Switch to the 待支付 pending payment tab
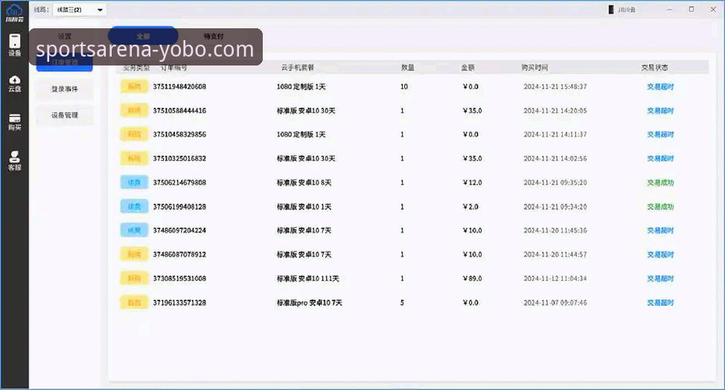Screen dimensions: 725x390 point(214,36)
